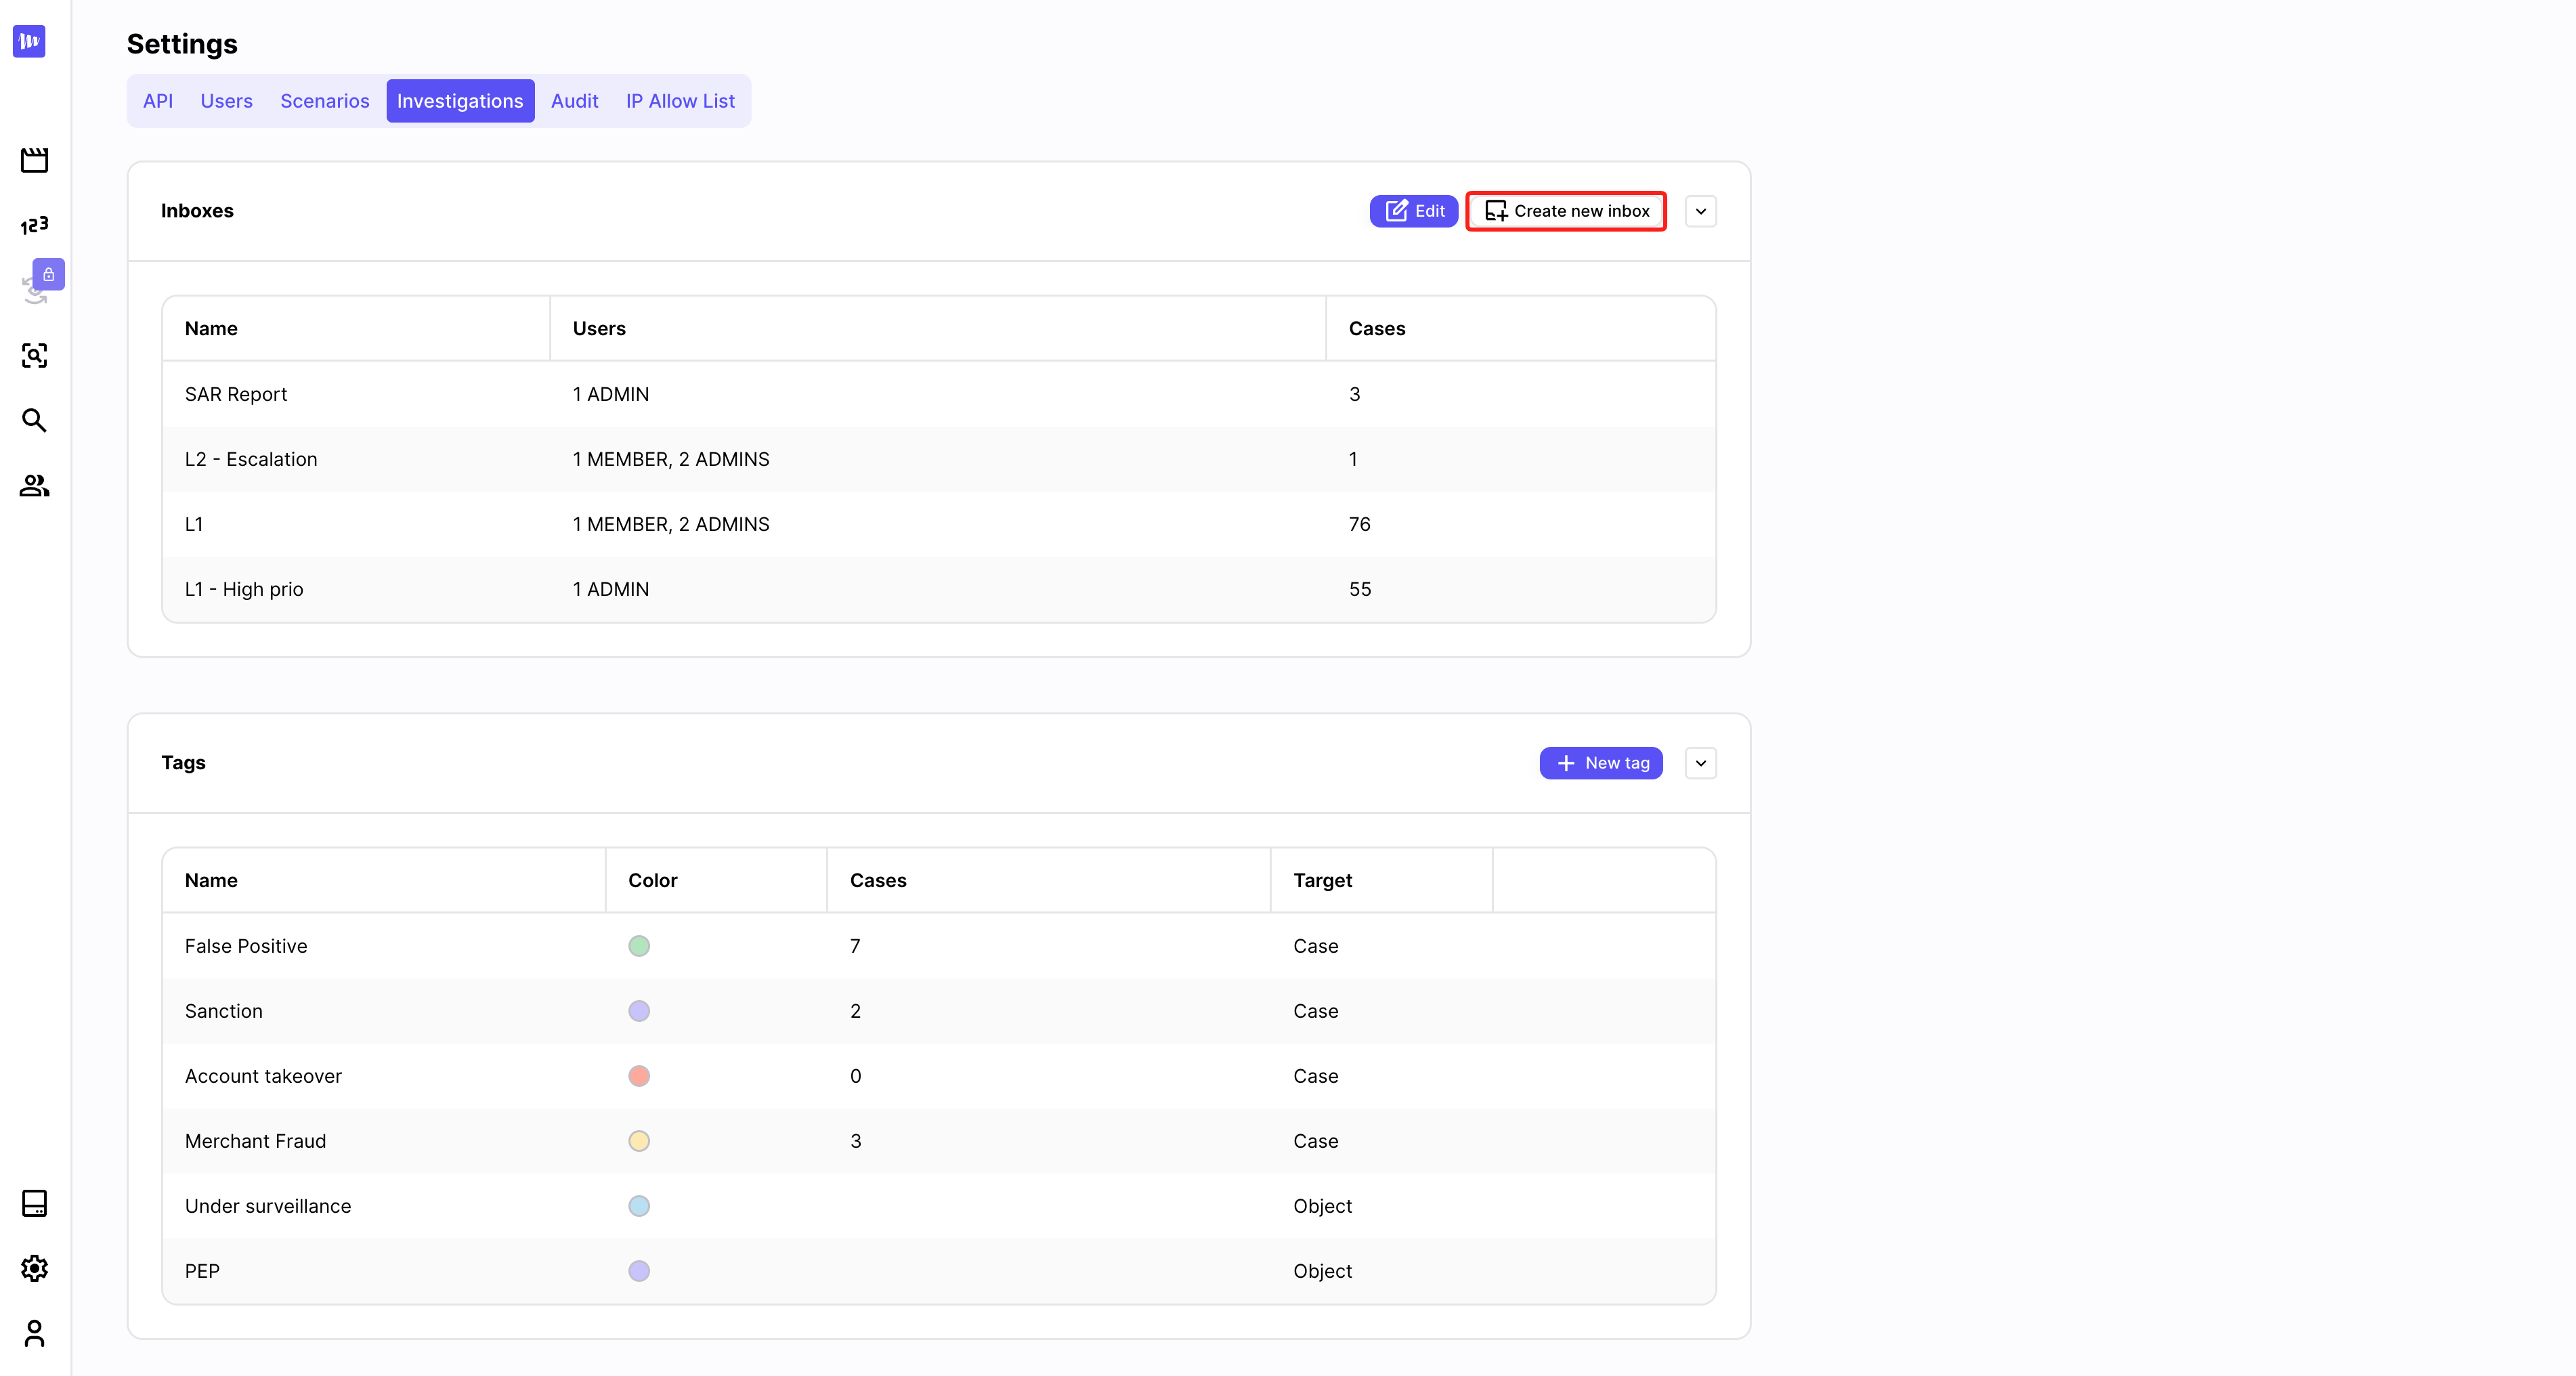Select the L2 - Escalation inbox row
This screenshot has width=2576, height=1376.
coord(939,459)
